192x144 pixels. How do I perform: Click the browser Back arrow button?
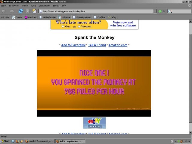pos(4,11)
